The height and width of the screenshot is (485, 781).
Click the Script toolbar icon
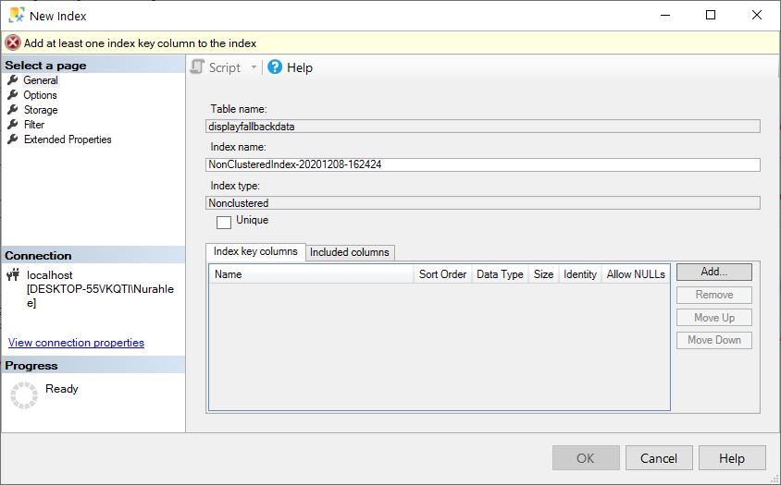click(198, 67)
